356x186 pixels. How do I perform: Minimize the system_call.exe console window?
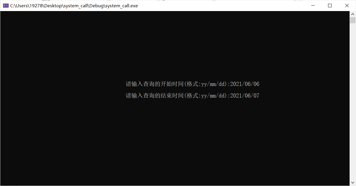click(313, 6)
